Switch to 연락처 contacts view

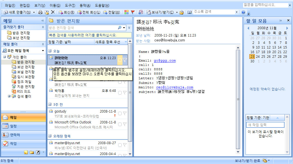click(23, 135)
